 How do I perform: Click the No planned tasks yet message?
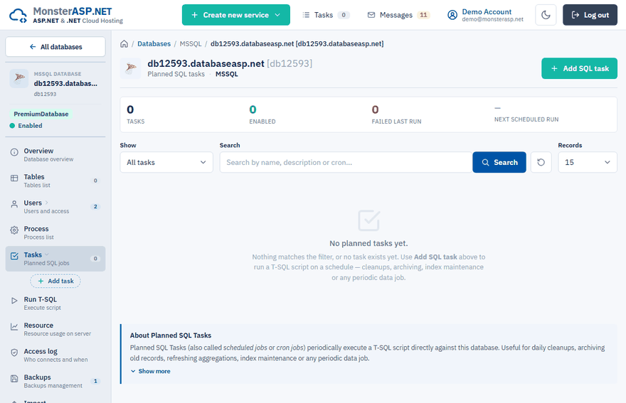368,243
